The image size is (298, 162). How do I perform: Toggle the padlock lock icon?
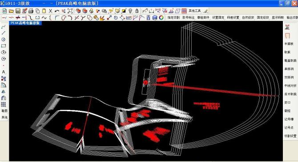pos(137,11)
